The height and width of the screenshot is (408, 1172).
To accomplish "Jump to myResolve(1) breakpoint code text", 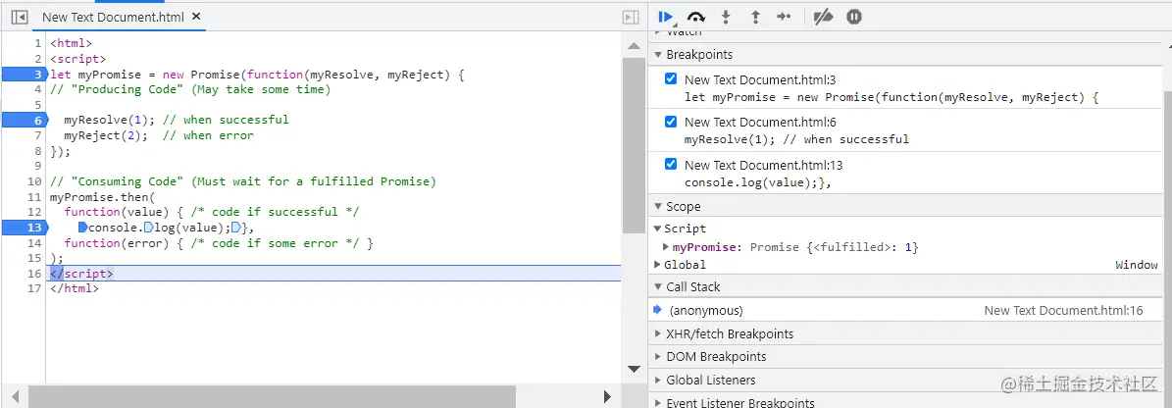I will 796,139.
